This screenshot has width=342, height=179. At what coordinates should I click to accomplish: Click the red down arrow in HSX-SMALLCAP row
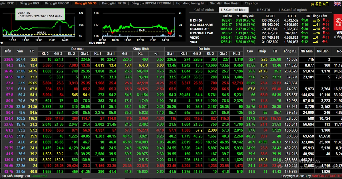(x=324, y=33)
